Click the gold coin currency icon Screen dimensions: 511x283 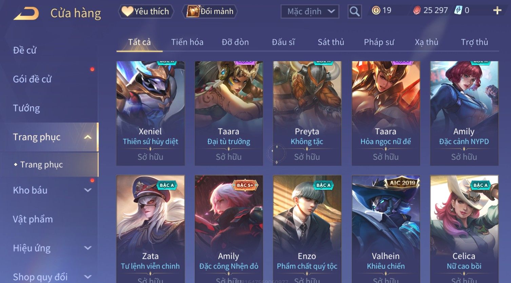click(x=376, y=10)
